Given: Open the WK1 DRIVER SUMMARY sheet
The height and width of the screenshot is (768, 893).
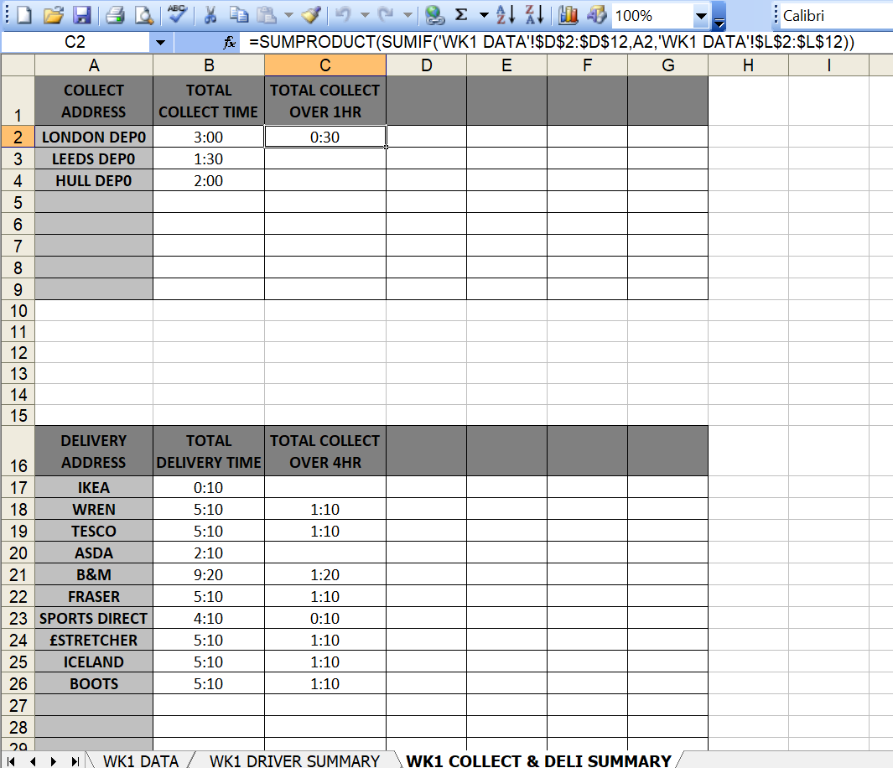Looking at the screenshot, I should [293, 761].
